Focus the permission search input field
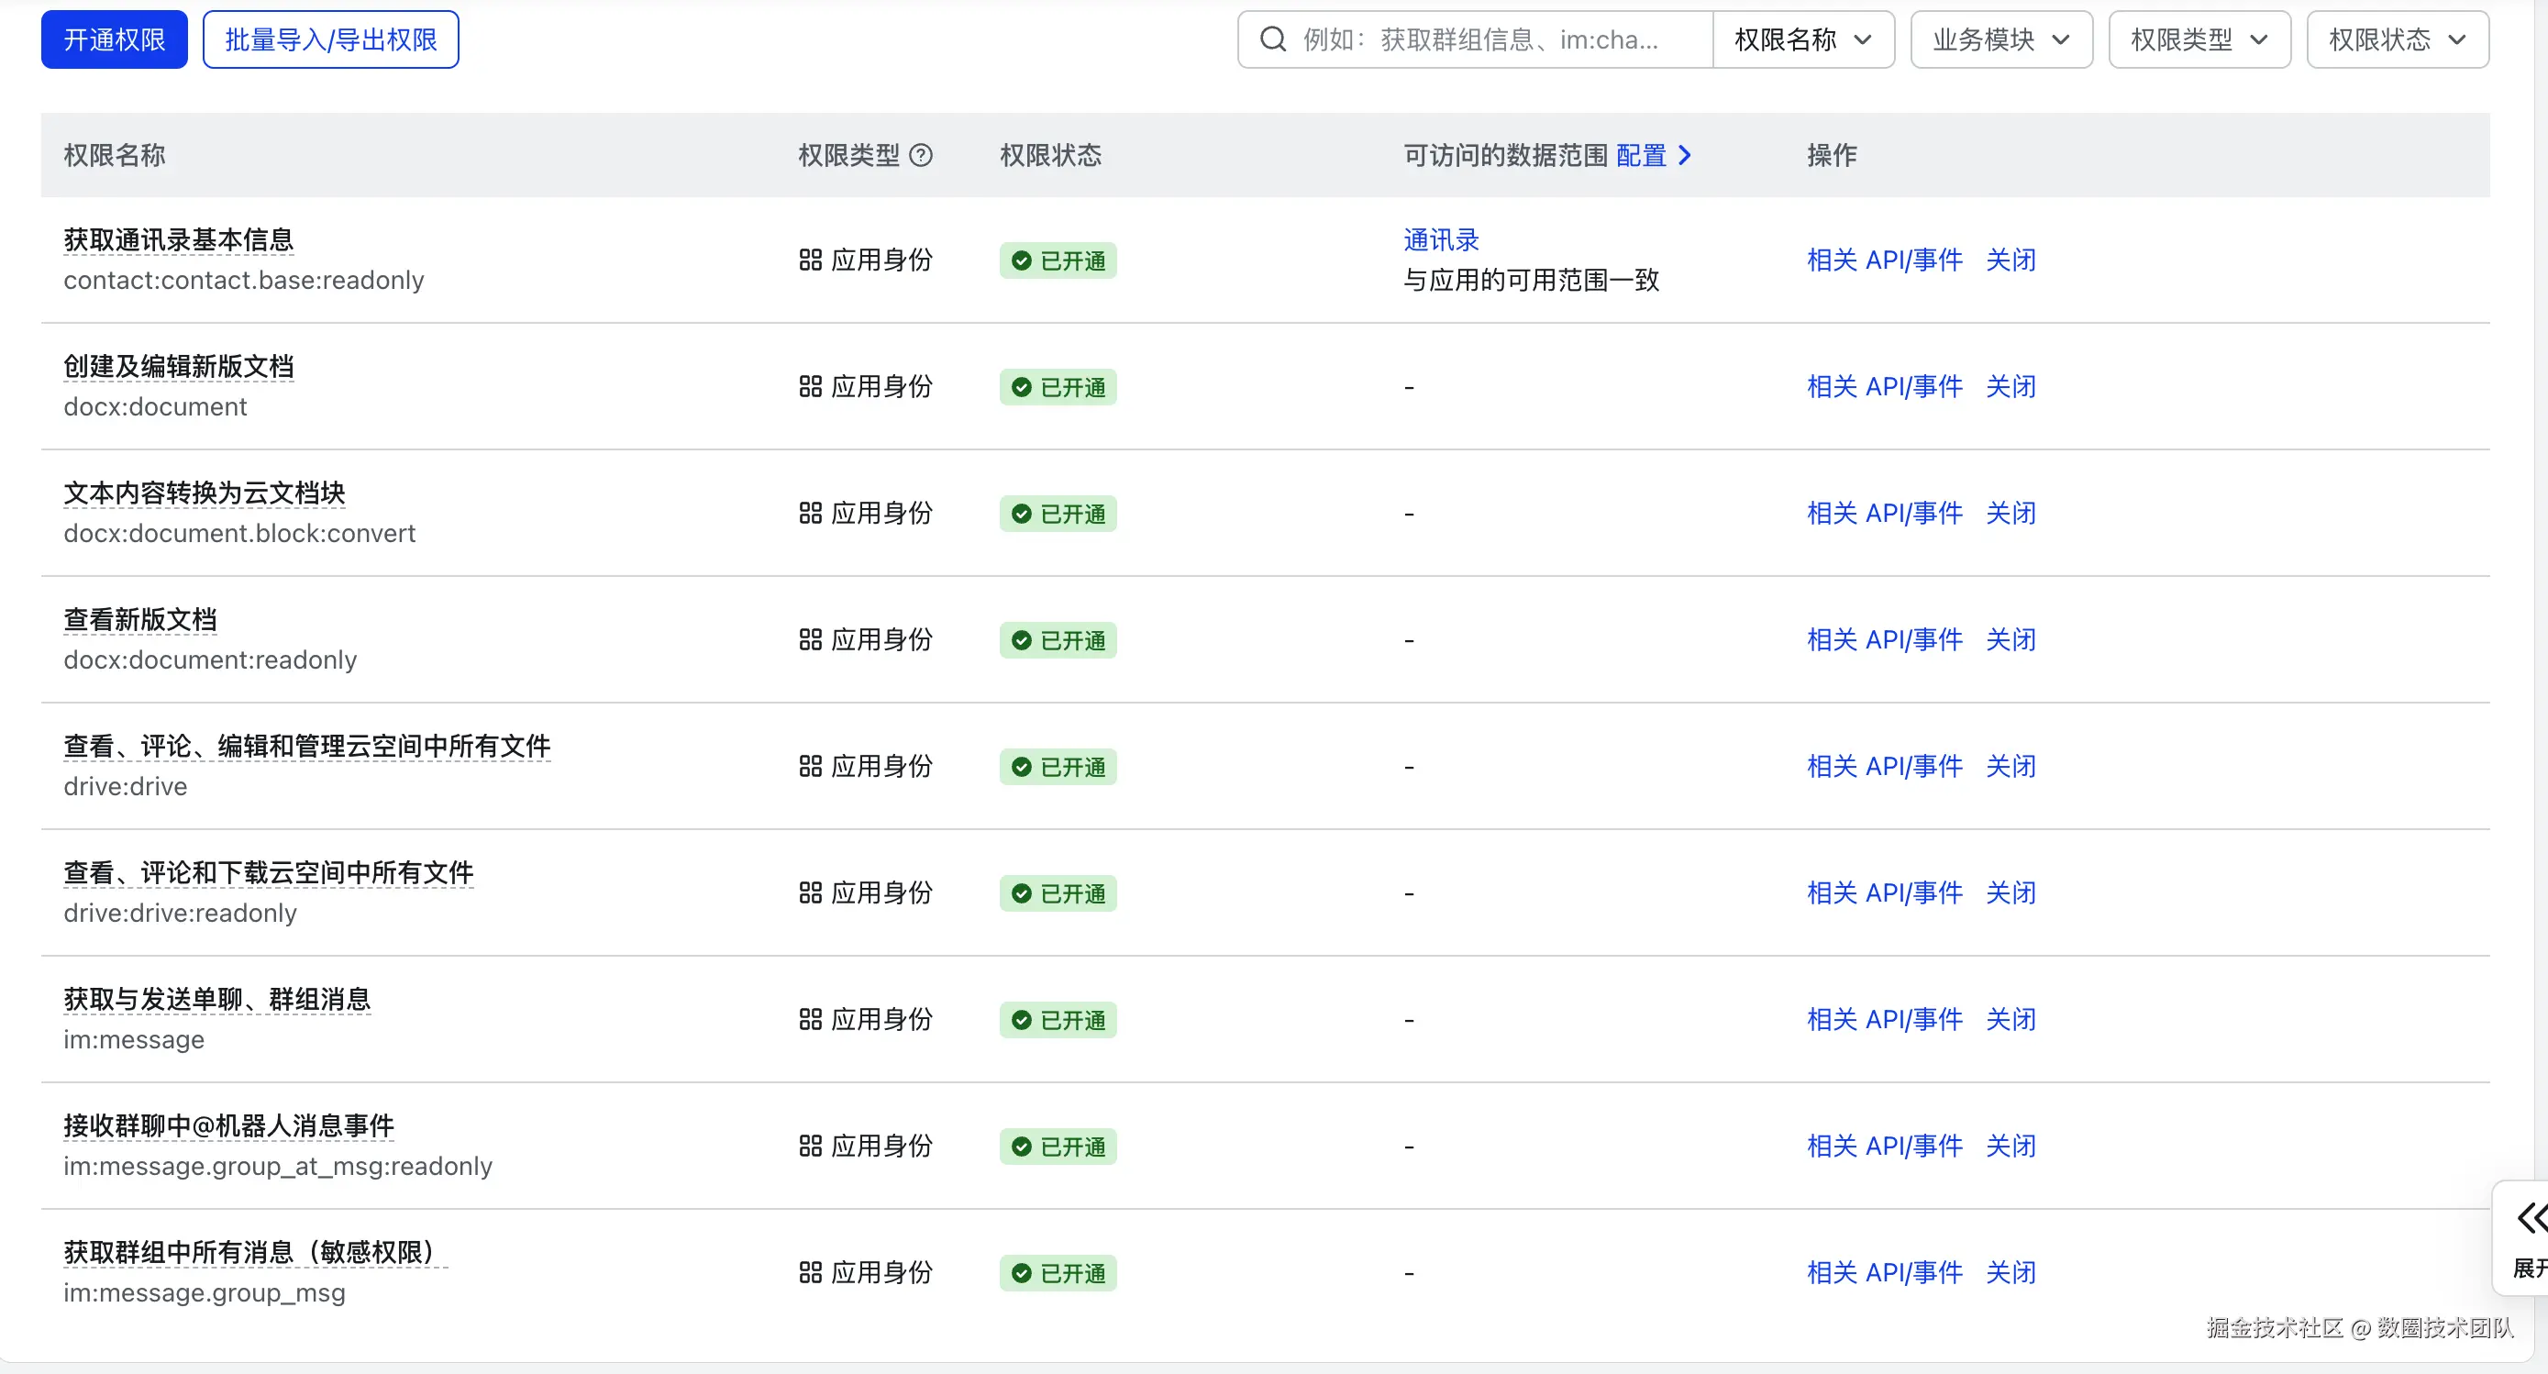Screen dimensions: 2548x1374 1484,39
